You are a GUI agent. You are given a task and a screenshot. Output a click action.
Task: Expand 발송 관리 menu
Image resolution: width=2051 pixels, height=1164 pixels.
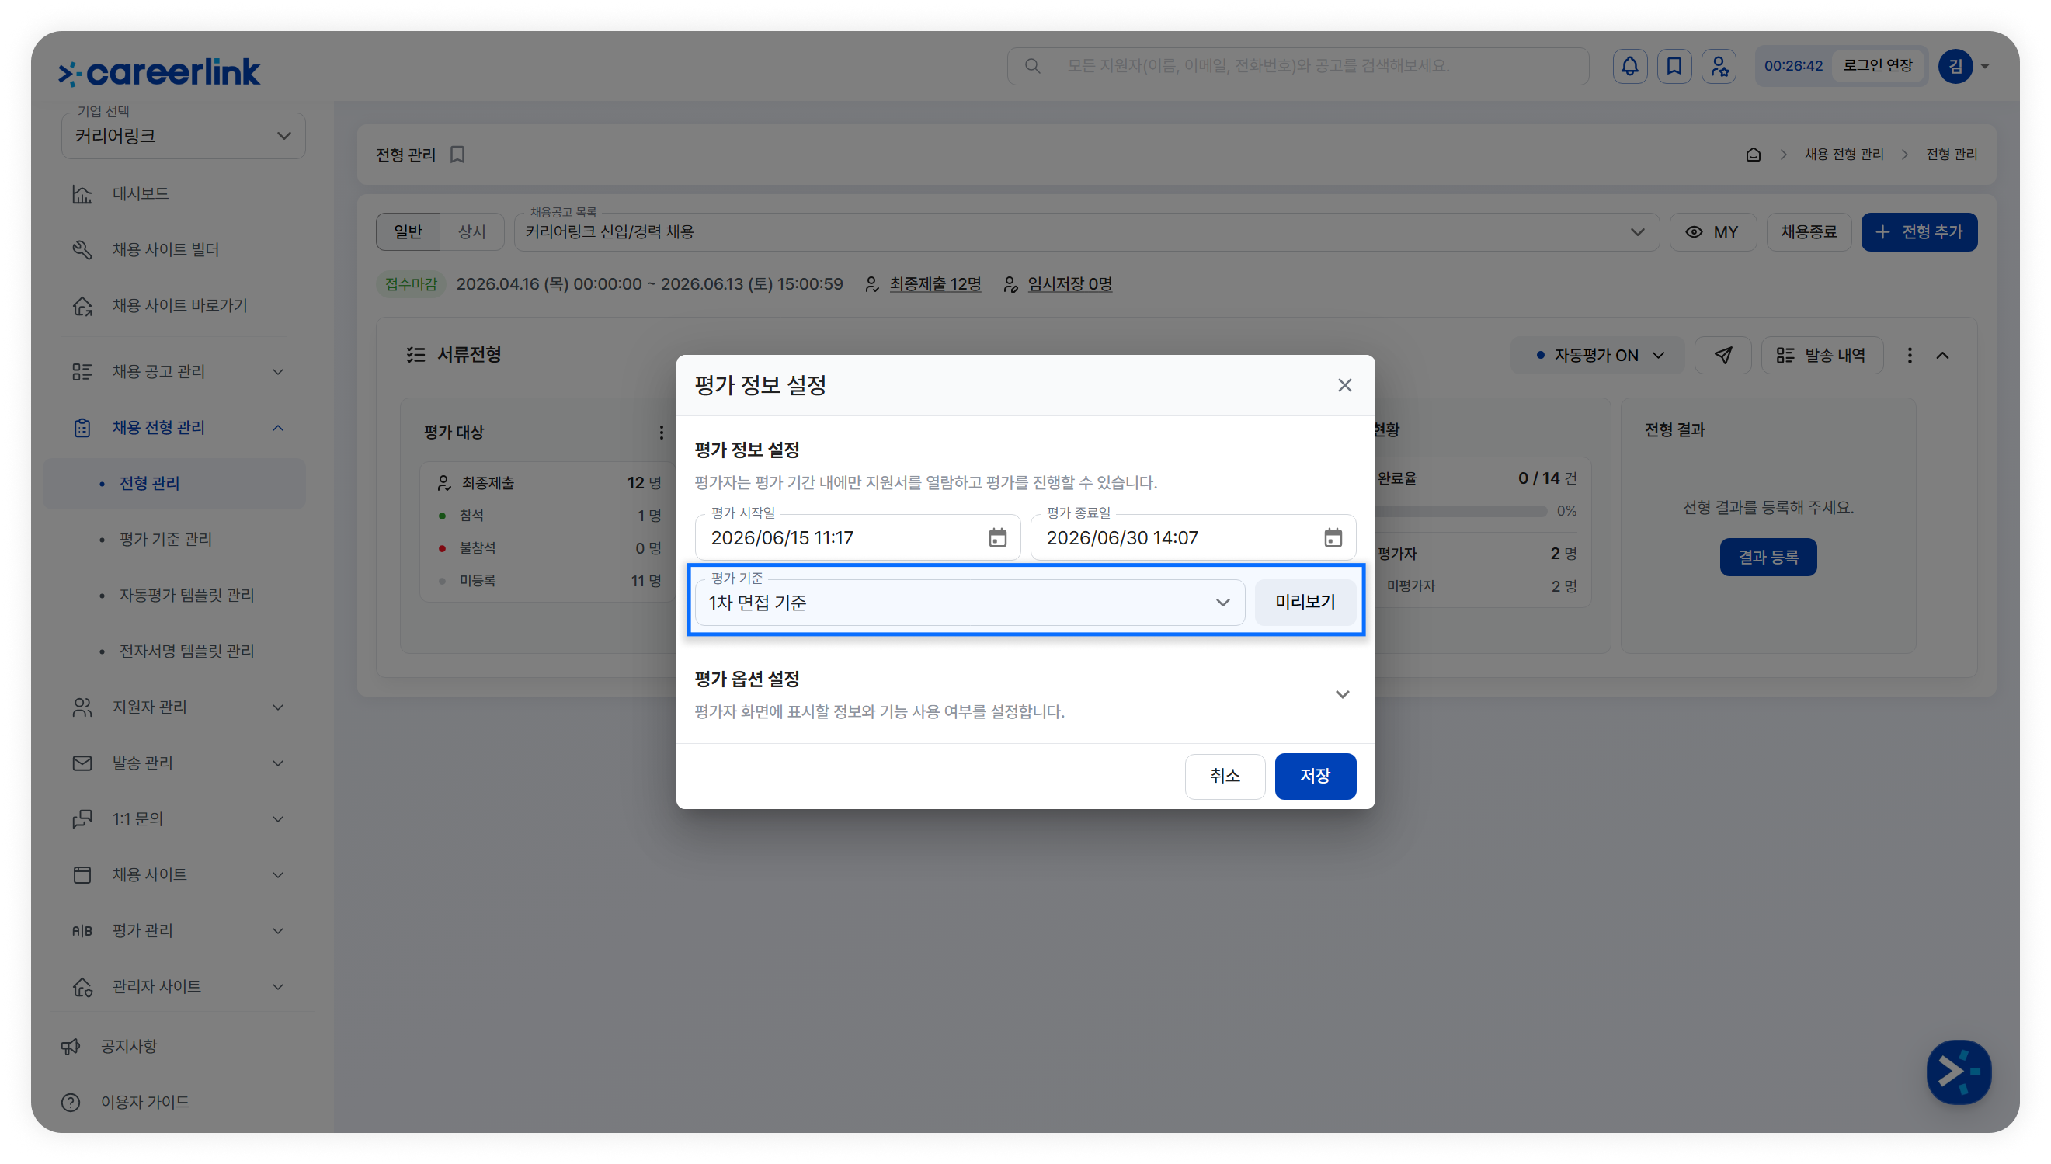[x=278, y=763]
